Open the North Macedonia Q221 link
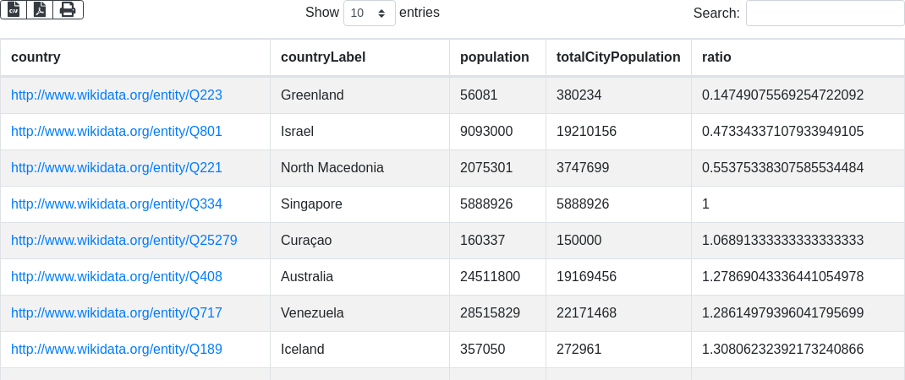Image resolution: width=905 pixels, height=380 pixels. [117, 168]
